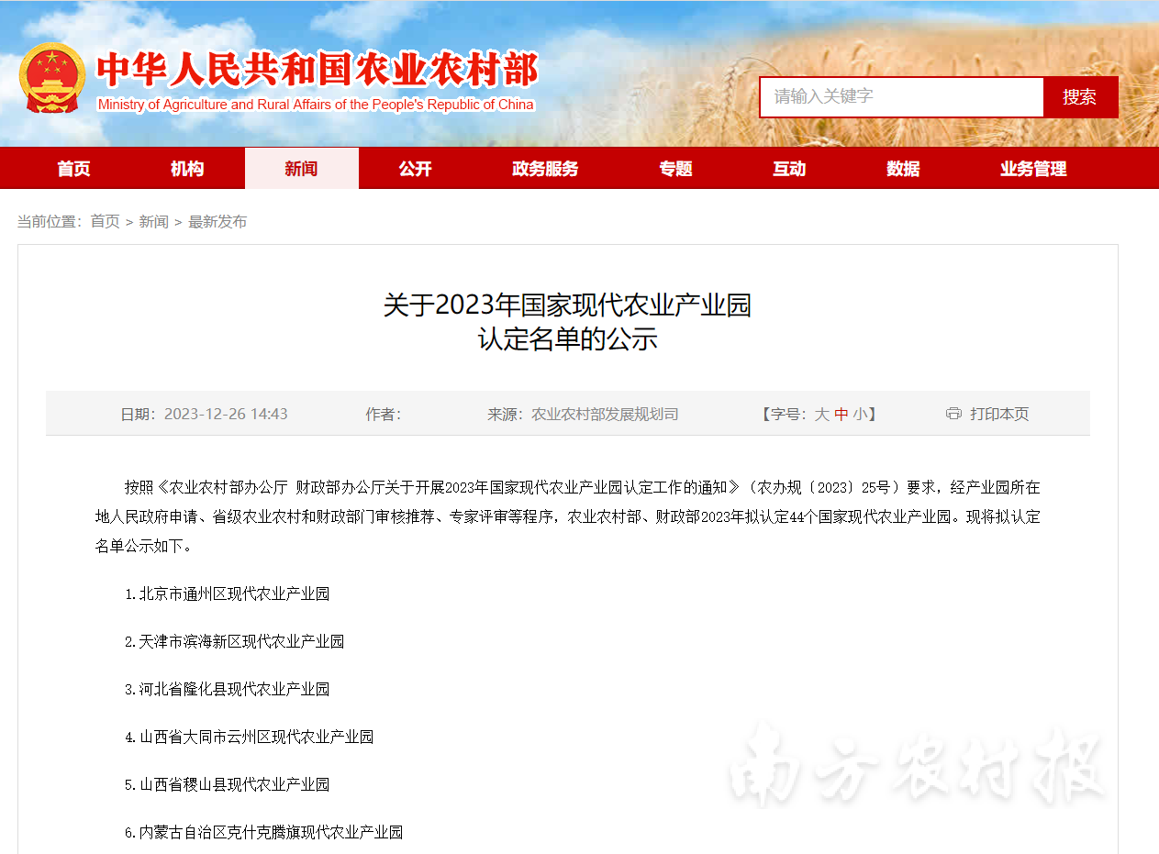Select the 新闻 navigation tab

pyautogui.click(x=301, y=169)
